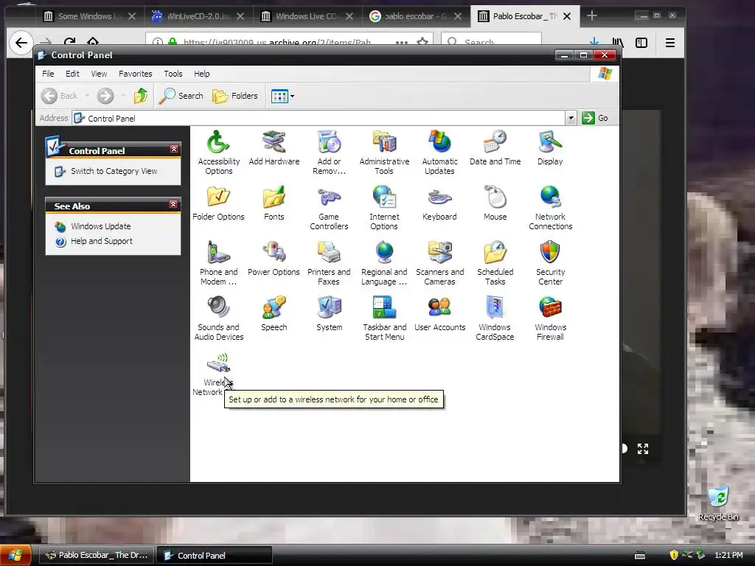Open the Help menu
Image resolution: width=755 pixels, height=566 pixels.
(x=202, y=74)
